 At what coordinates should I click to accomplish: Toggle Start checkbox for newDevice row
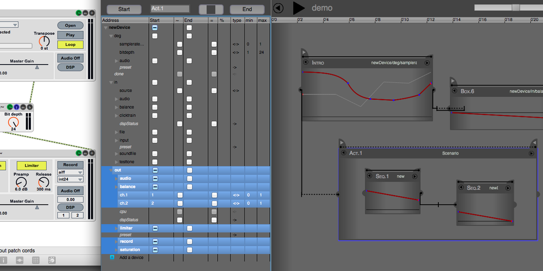pyautogui.click(x=155, y=27)
